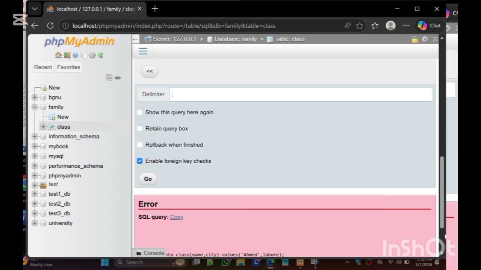481x270 pixels.
Task: Open phpMyAdmin documentation help icon
Action: [x=76, y=55]
